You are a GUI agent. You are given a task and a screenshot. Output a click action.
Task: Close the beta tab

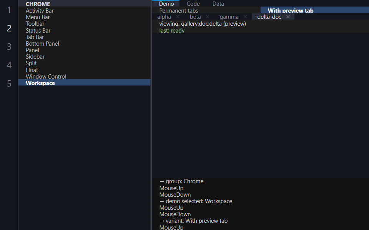[x=208, y=17]
